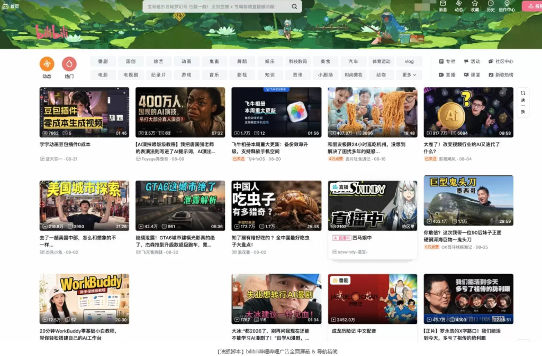Screen dimensions: 542x356
Task: Open the 课堂 classroom link
Action: pos(472,74)
